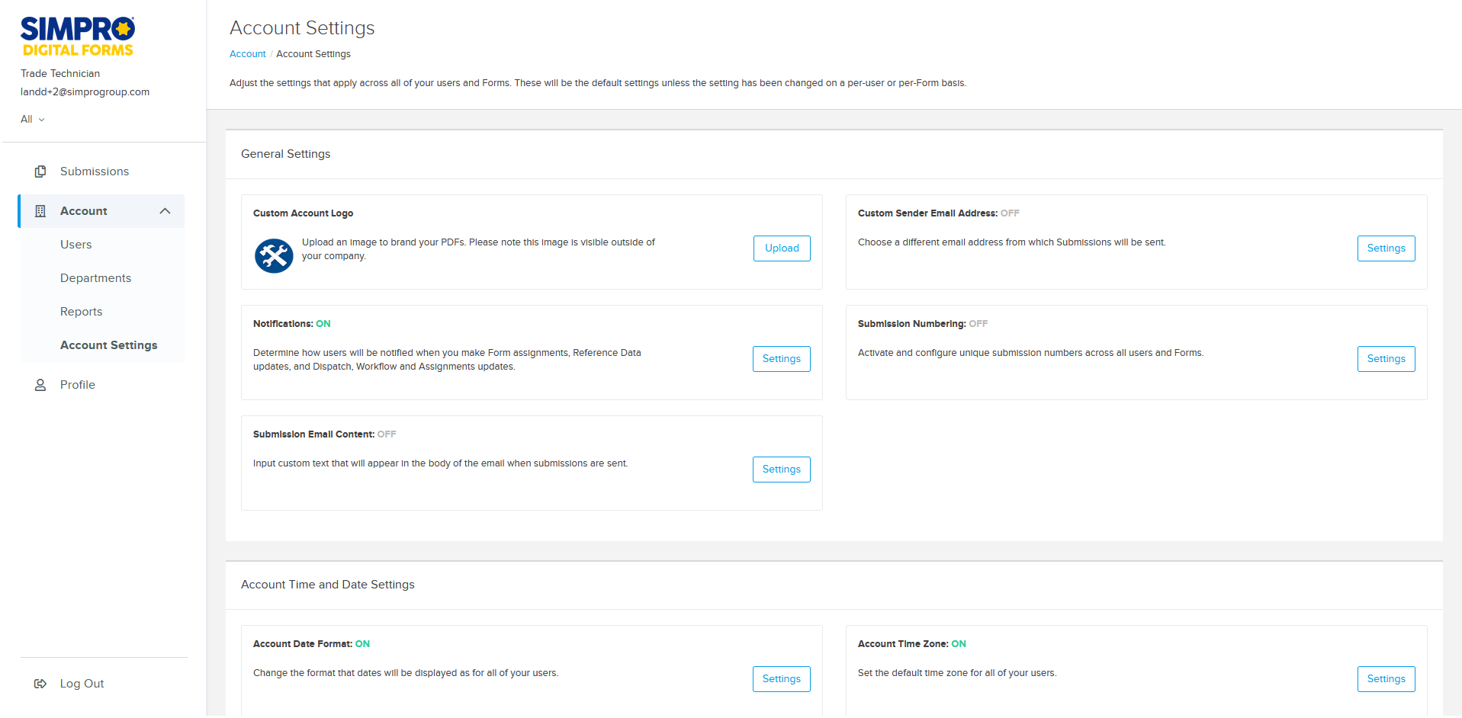Click the Submissions documents icon
The height and width of the screenshot is (718, 1462).
(40, 171)
